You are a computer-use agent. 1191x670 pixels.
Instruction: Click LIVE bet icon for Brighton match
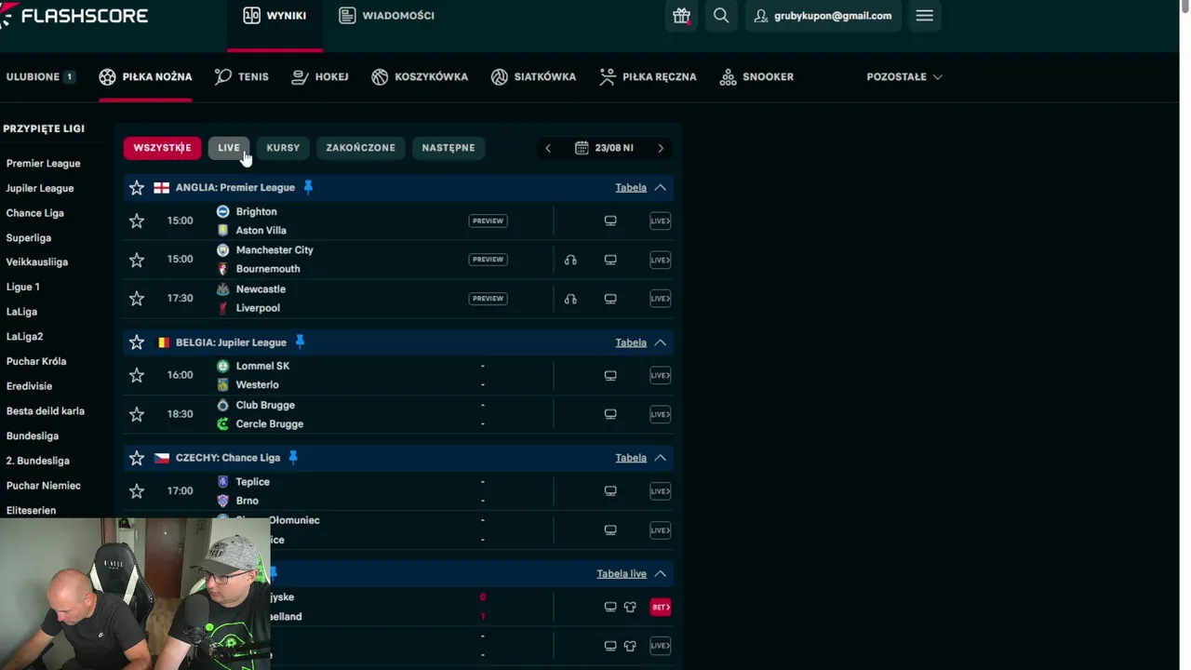click(660, 221)
